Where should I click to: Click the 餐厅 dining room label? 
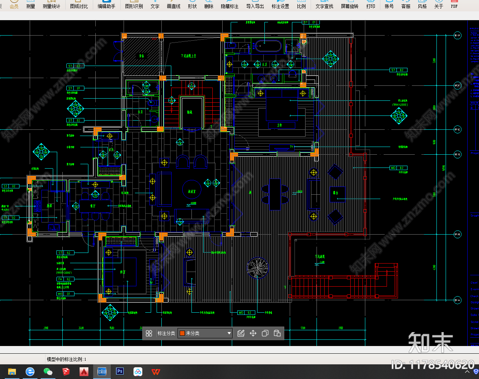click(x=93, y=206)
